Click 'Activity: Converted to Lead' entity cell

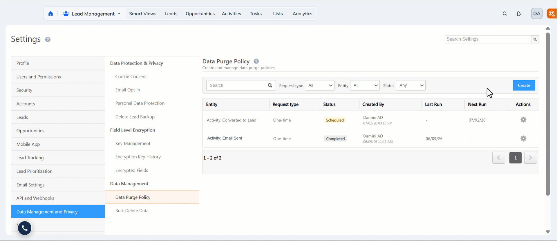tap(232, 120)
